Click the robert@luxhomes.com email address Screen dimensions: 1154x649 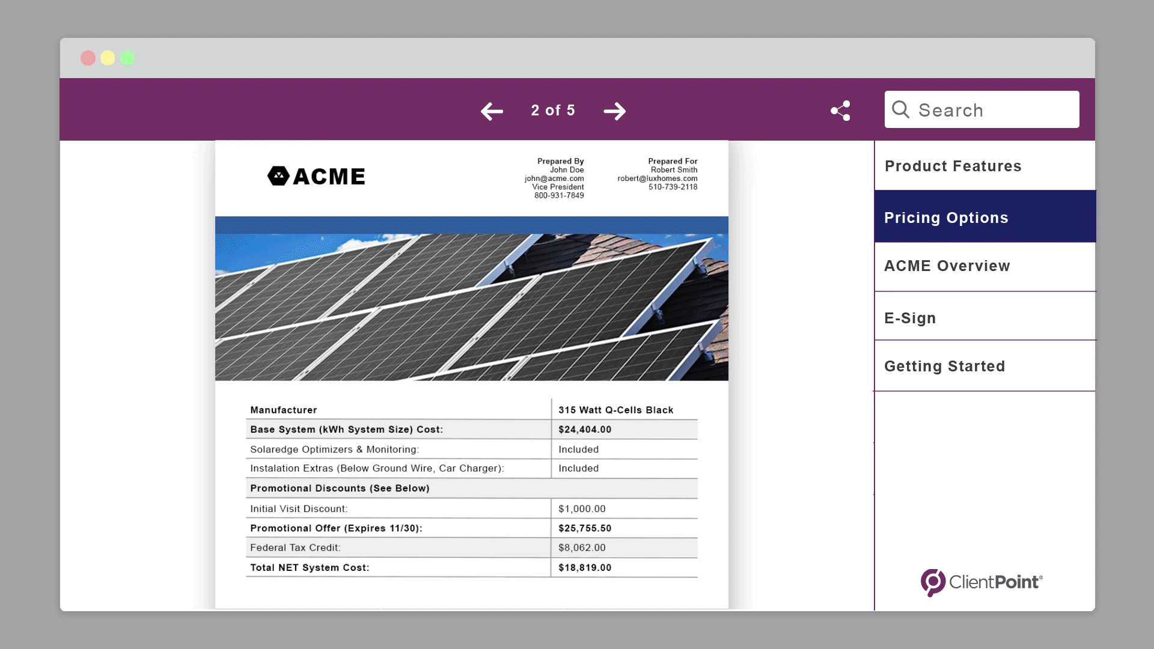point(657,178)
